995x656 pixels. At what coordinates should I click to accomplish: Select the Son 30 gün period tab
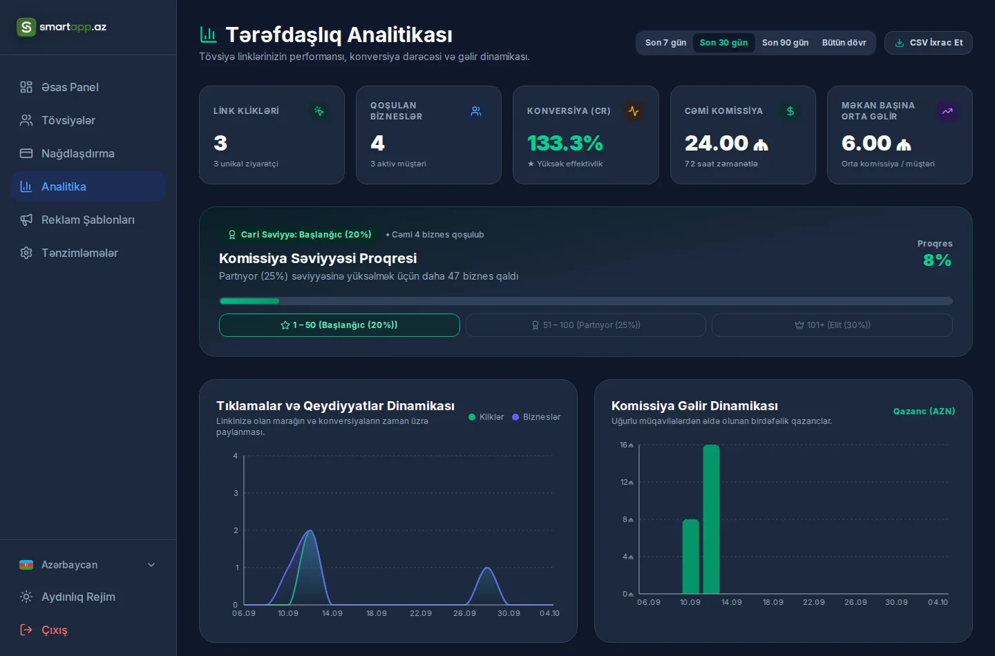[723, 43]
